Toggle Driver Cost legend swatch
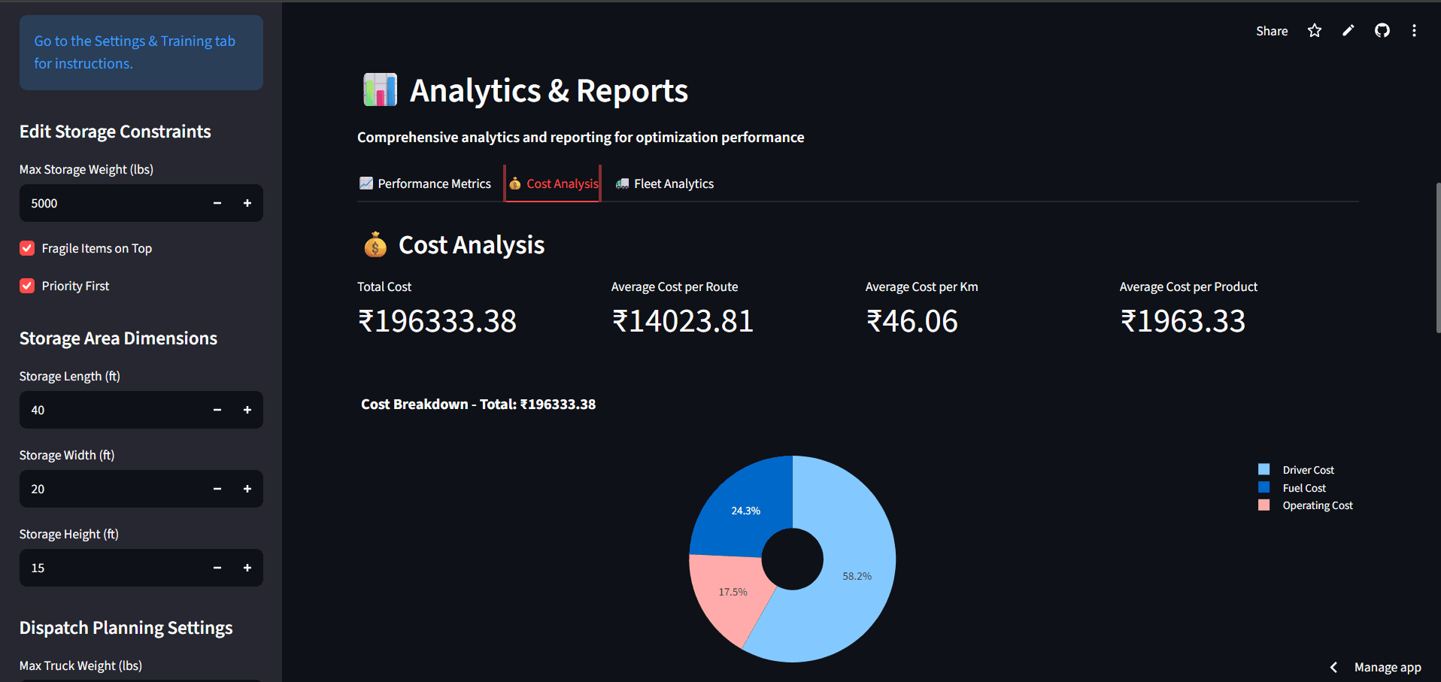 [x=1264, y=469]
